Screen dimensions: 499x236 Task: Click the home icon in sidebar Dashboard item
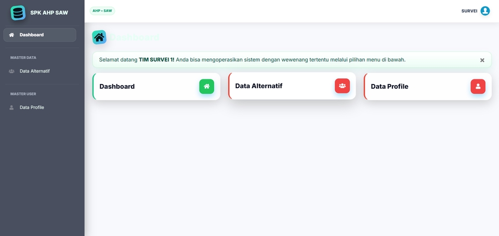pyautogui.click(x=11, y=35)
